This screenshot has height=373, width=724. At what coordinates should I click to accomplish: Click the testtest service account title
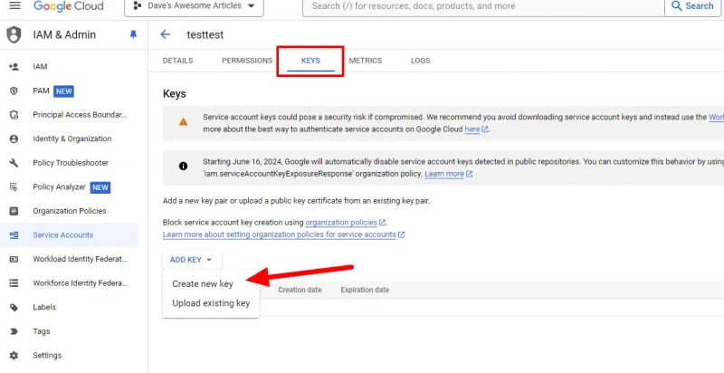coord(205,35)
